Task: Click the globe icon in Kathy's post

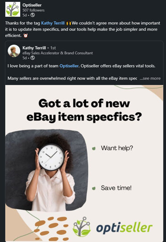Action: tap(32, 58)
